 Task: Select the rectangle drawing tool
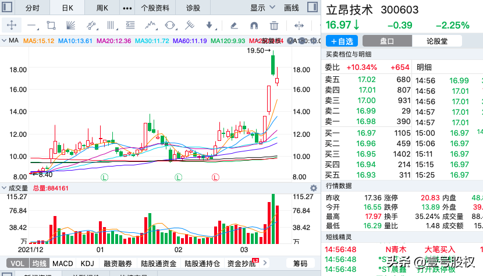[51, 25]
